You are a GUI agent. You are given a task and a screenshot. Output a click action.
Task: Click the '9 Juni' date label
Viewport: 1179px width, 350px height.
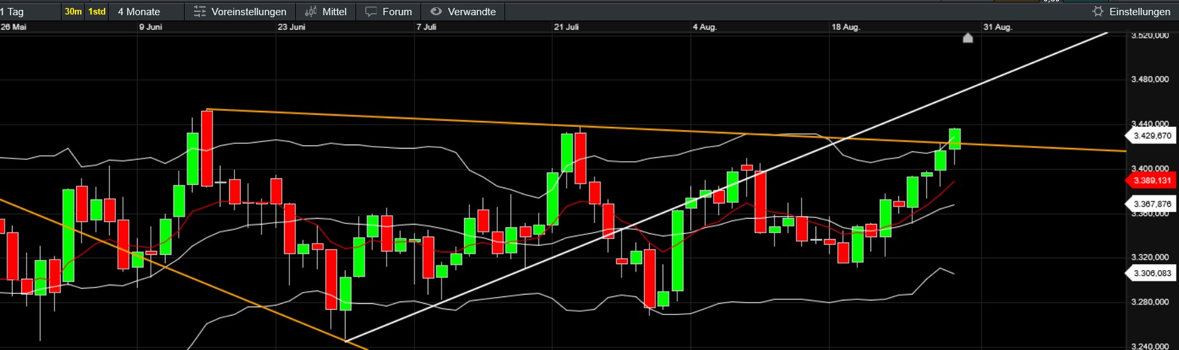(151, 27)
